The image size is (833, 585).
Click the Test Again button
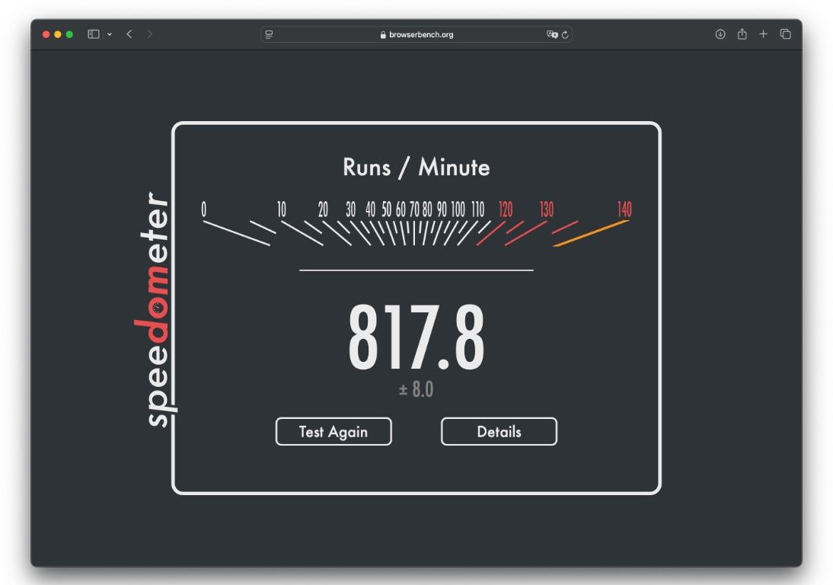(334, 431)
